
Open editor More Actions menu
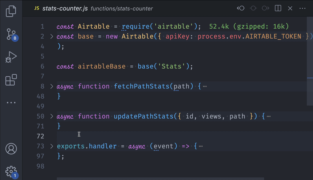(x=302, y=8)
